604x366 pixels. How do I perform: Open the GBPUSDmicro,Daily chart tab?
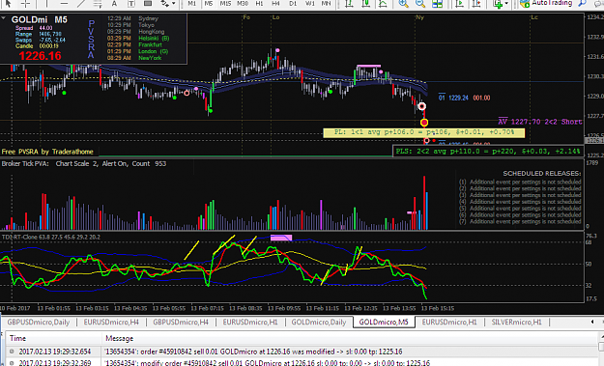click(x=39, y=323)
